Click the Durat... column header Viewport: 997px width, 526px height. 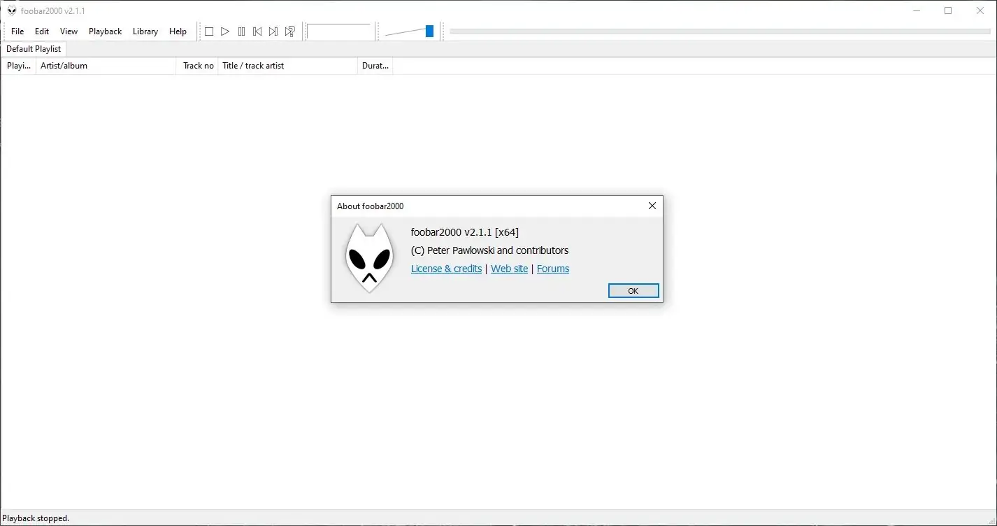tap(375, 66)
